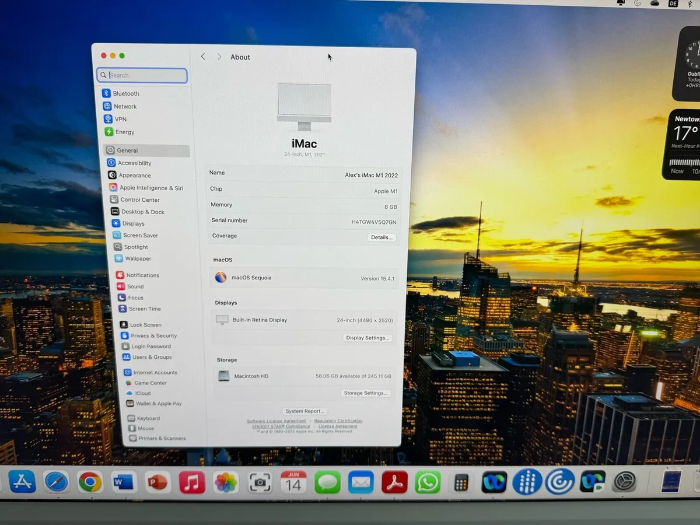Open Lock Screen settings

click(141, 324)
